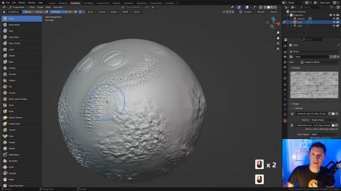This screenshot has height=191, width=341.
Task: Adjust the brush Radius slider
Action: tap(33, 12)
